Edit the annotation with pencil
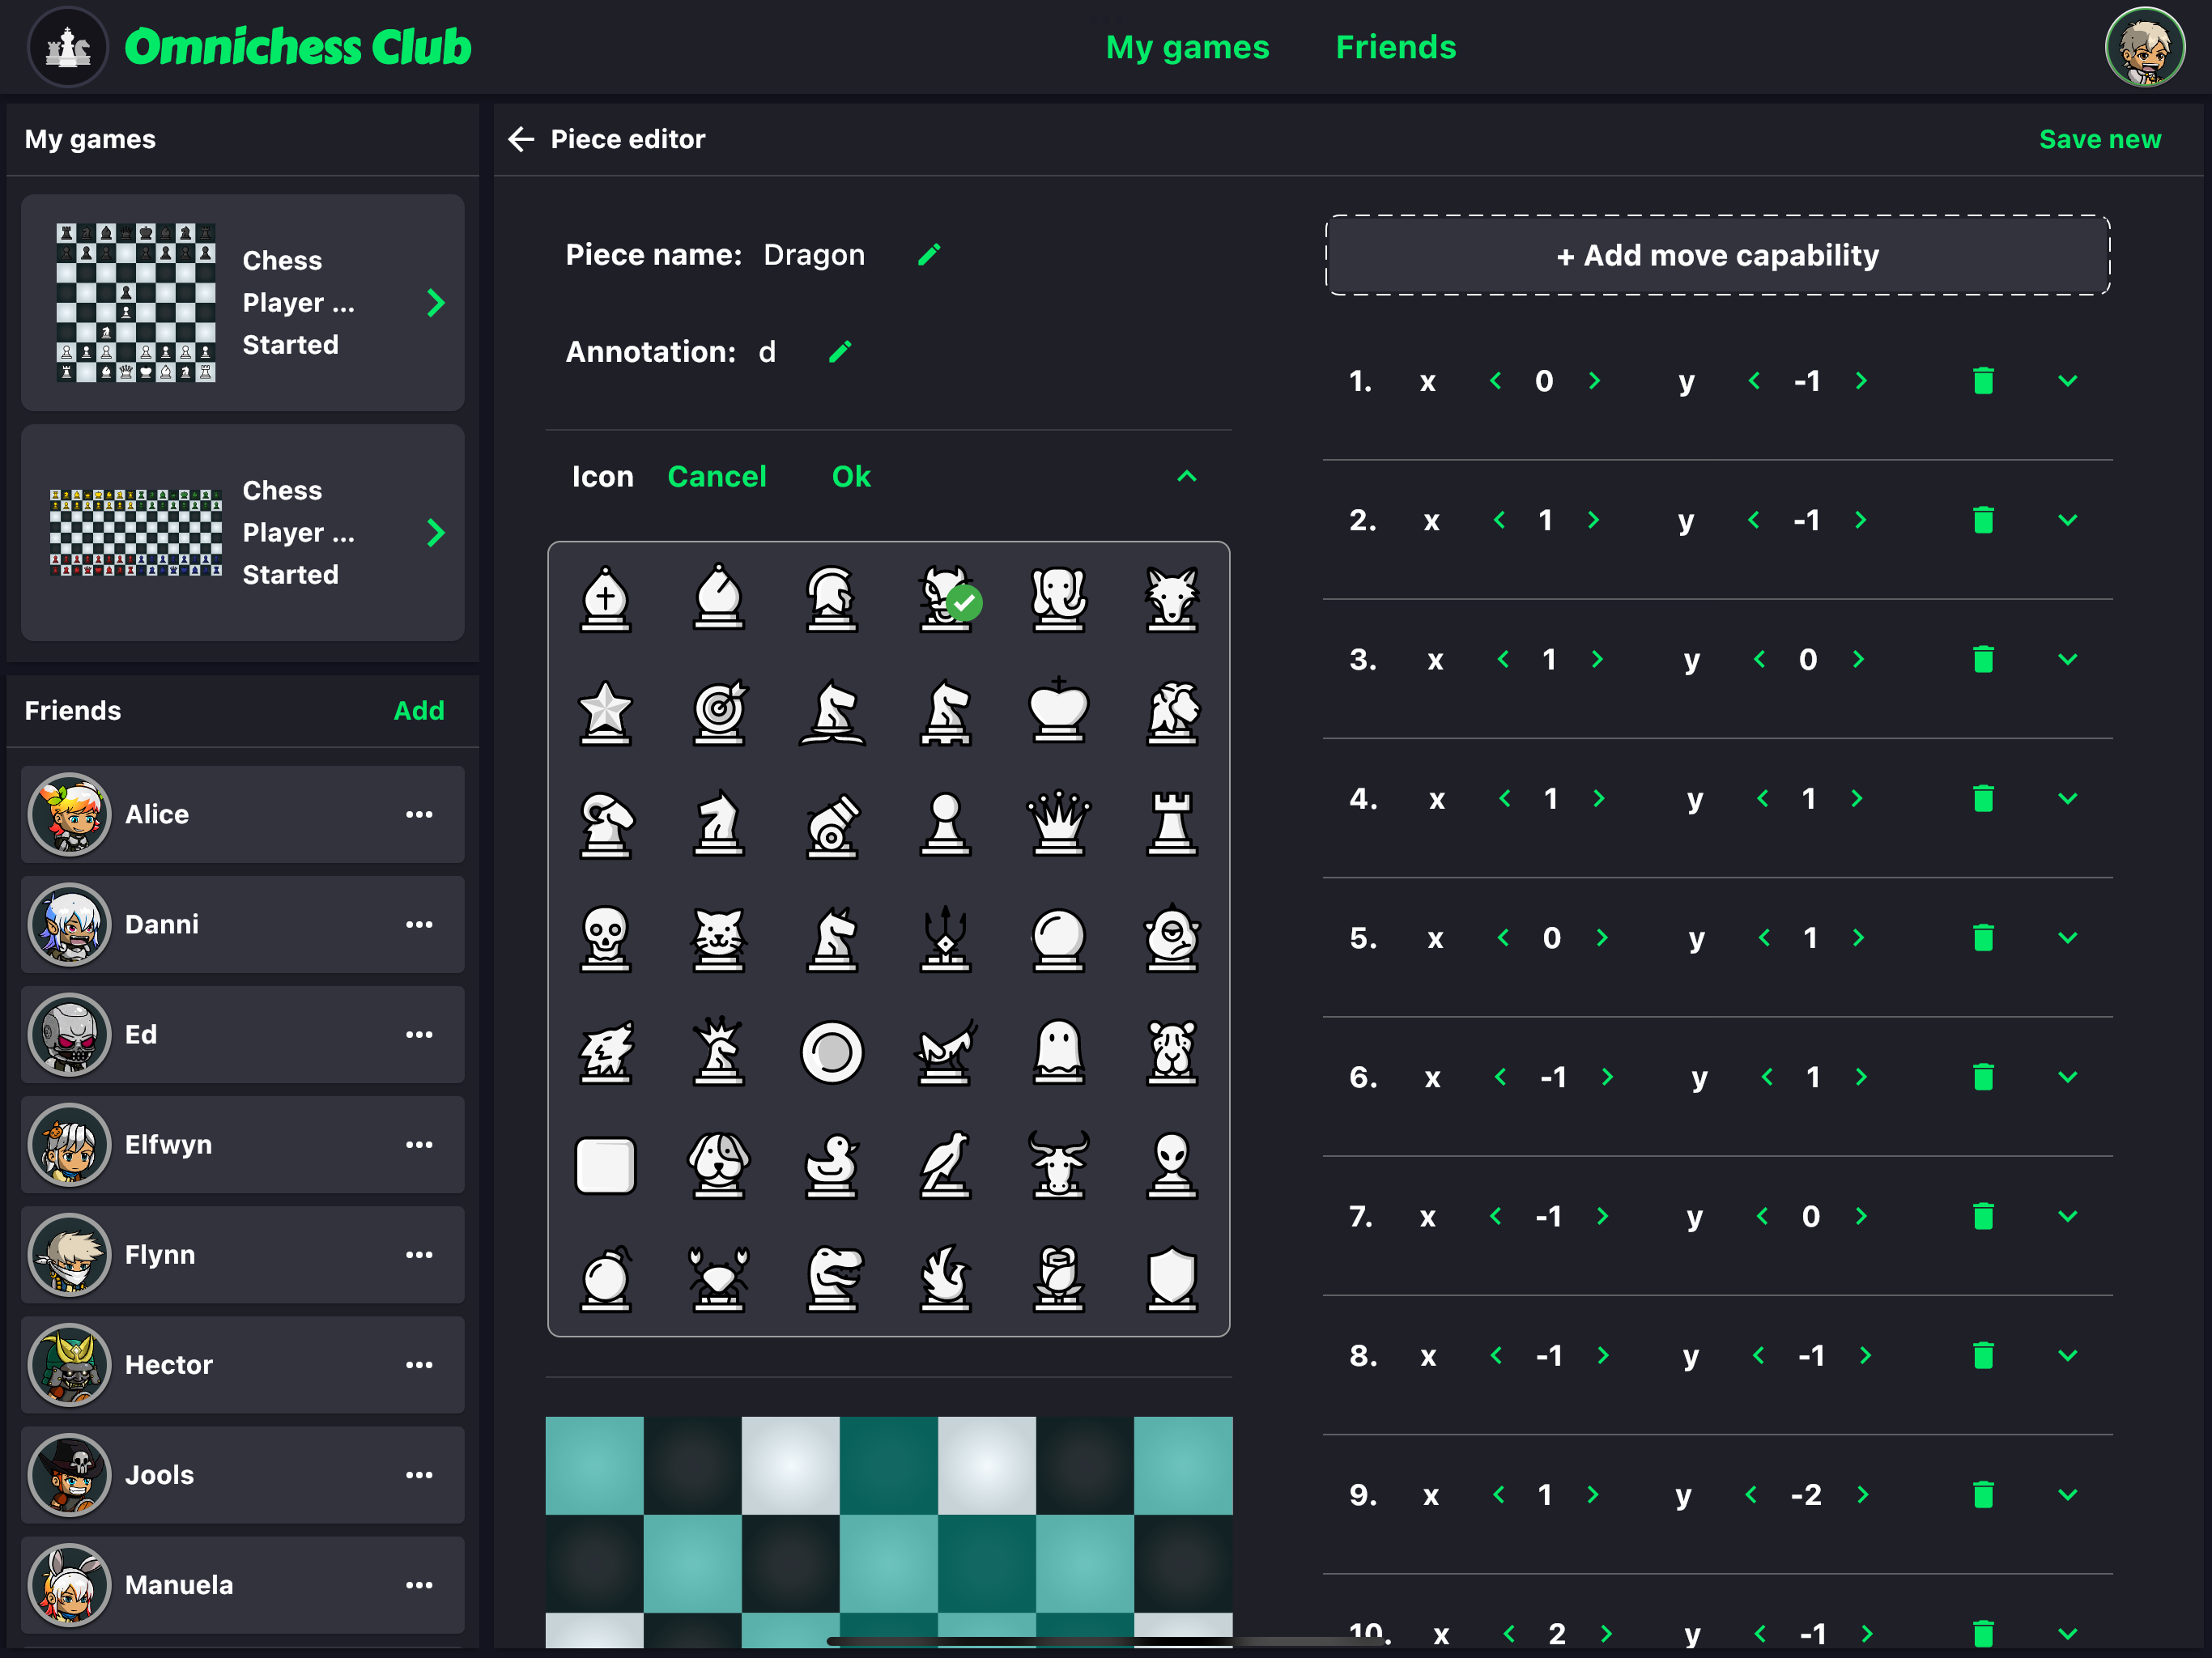This screenshot has height=1658, width=2212. [x=840, y=352]
